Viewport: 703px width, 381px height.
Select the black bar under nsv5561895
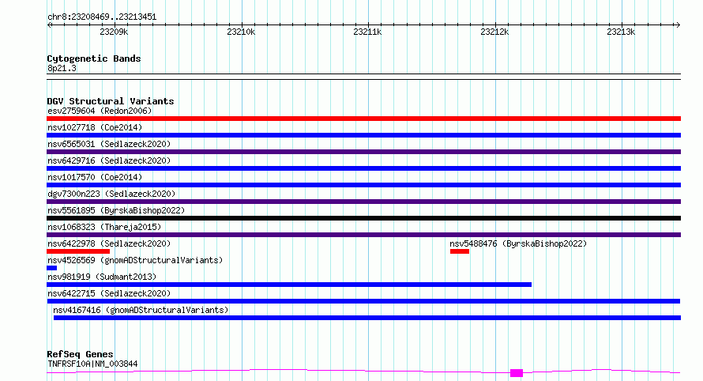[x=363, y=218]
